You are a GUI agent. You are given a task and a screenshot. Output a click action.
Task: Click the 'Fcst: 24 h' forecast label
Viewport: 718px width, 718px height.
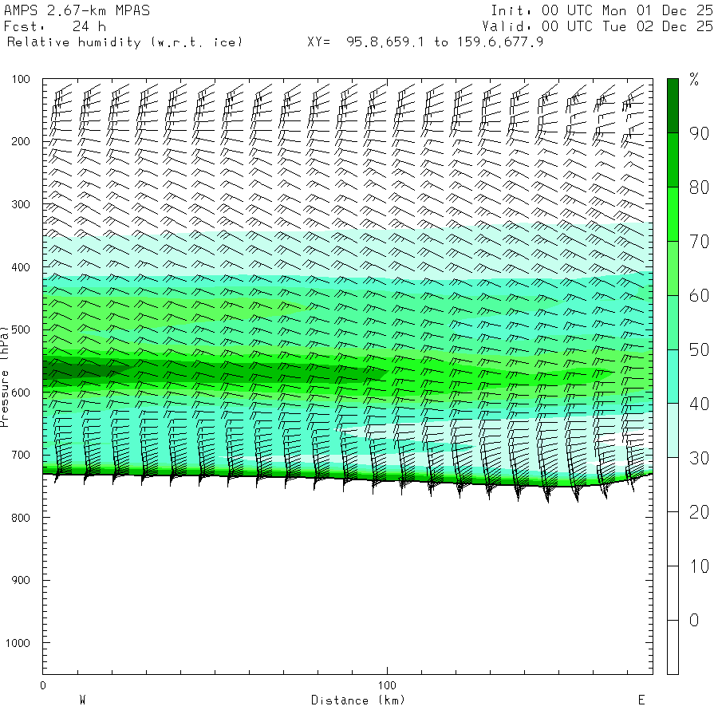(x=55, y=26)
